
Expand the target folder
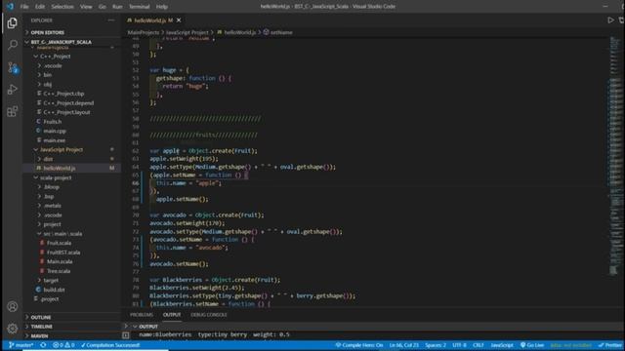click(51, 280)
